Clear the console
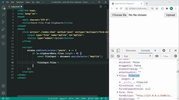The height and width of the screenshot is (100, 179). (x=118, y=56)
